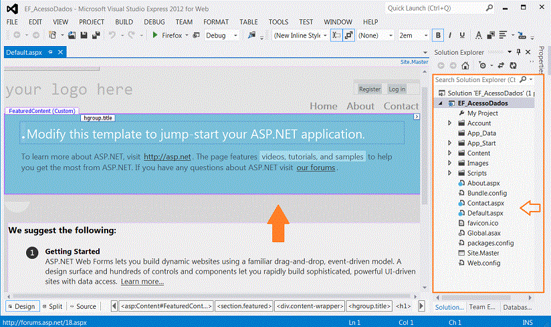Click the Background Color icon

(491, 35)
